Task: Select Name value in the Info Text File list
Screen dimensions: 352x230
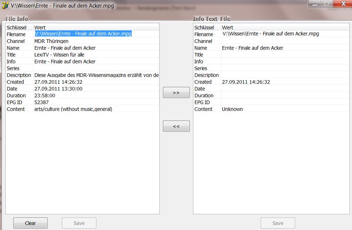Action: click(x=252, y=48)
